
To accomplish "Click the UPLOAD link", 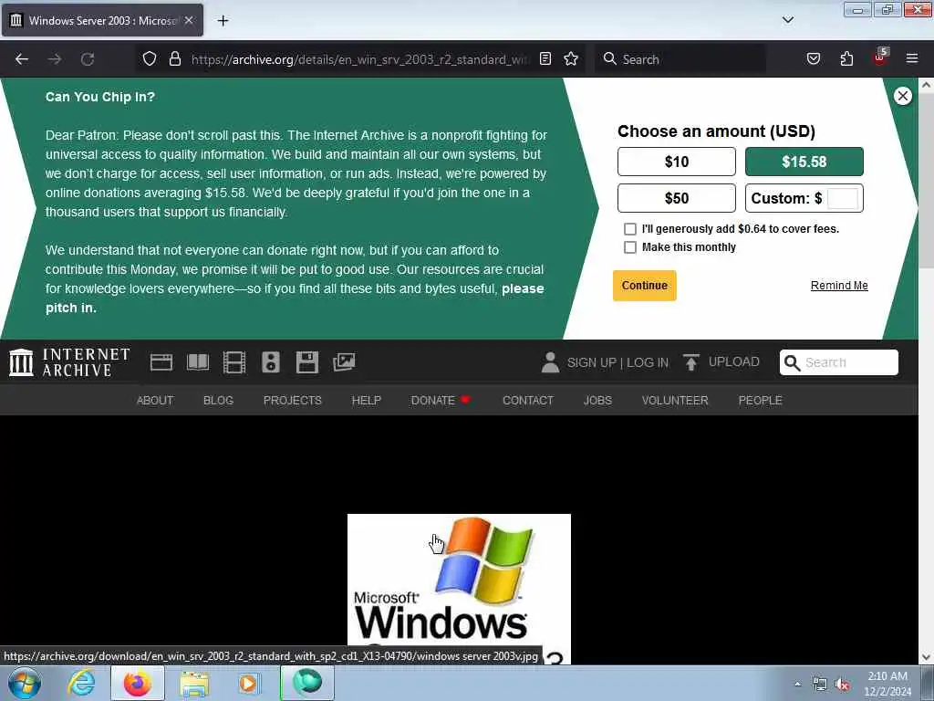I will click(734, 361).
